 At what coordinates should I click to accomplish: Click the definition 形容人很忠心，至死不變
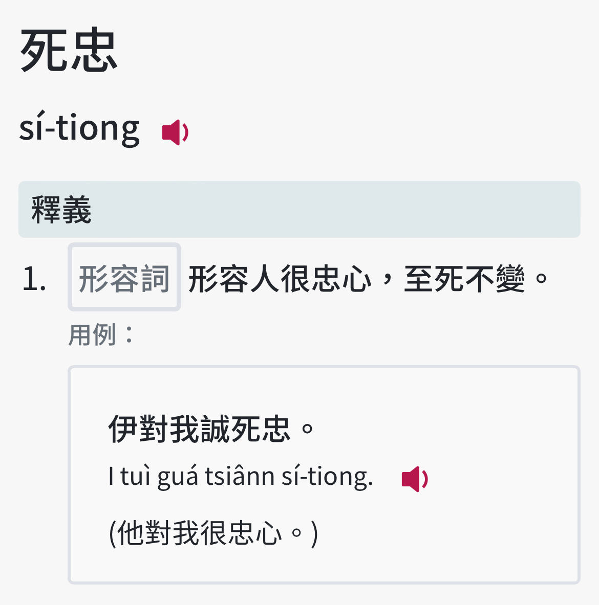click(368, 279)
